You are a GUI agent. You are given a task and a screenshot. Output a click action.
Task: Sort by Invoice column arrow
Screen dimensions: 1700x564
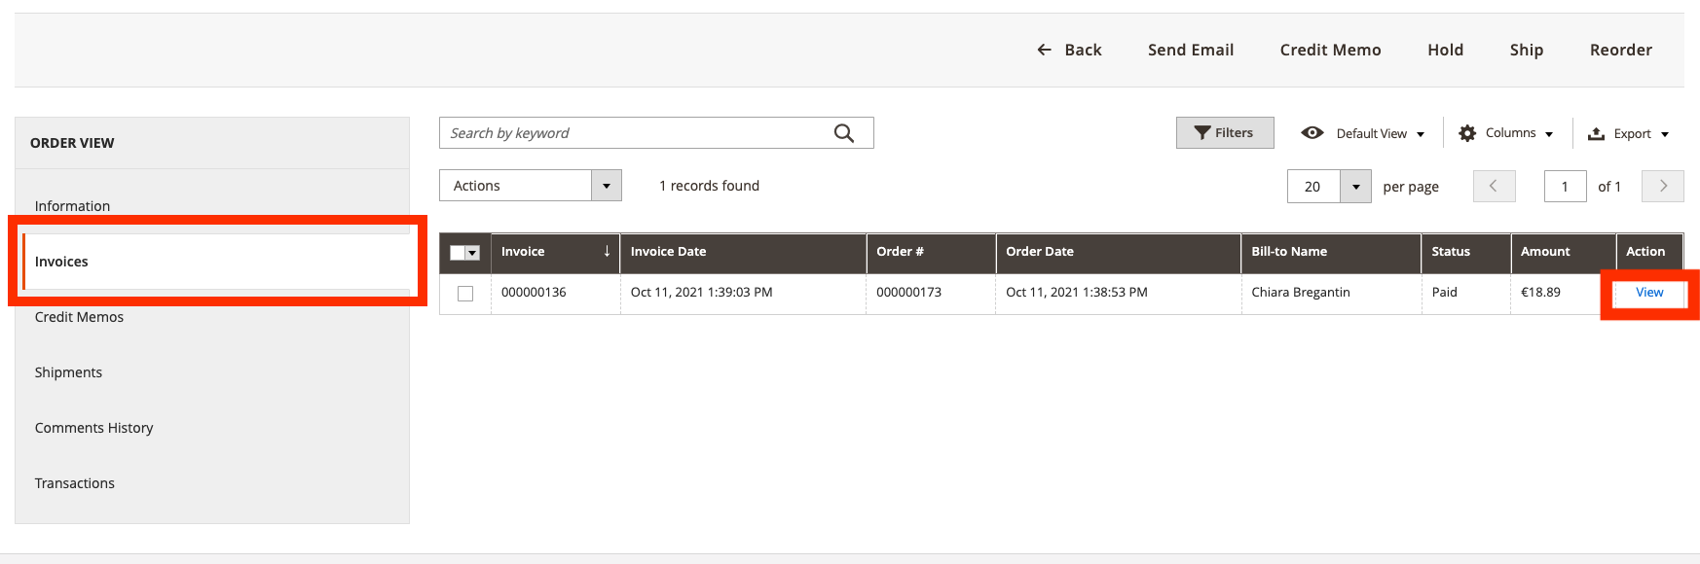[607, 251]
